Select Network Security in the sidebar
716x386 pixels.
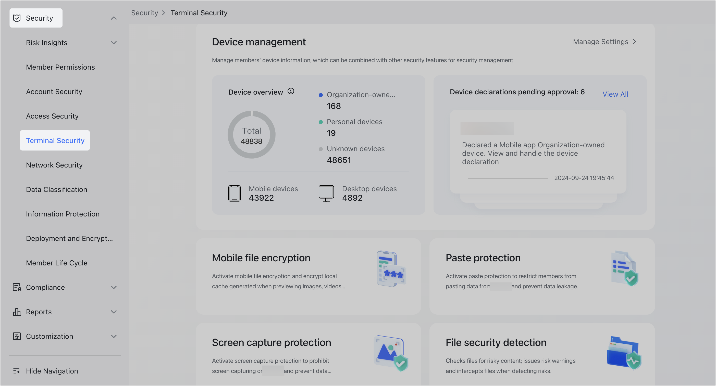pos(54,165)
